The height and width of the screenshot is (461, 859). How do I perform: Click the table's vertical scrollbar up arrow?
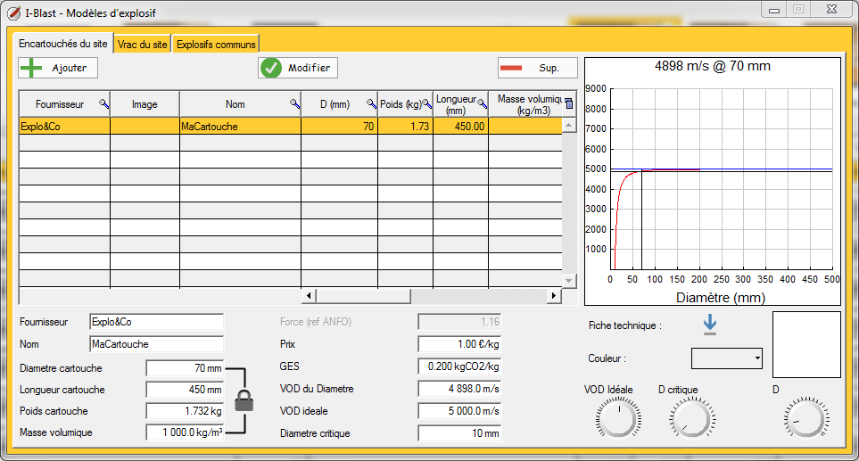[569, 126]
